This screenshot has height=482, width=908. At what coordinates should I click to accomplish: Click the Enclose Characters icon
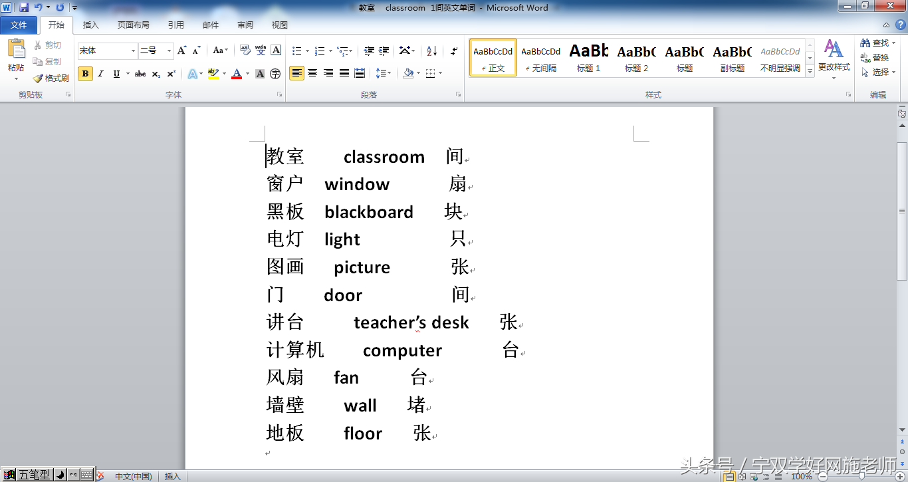[275, 74]
